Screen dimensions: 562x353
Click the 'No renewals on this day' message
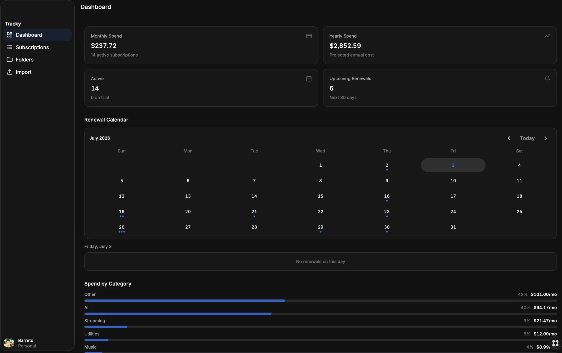pyautogui.click(x=321, y=261)
